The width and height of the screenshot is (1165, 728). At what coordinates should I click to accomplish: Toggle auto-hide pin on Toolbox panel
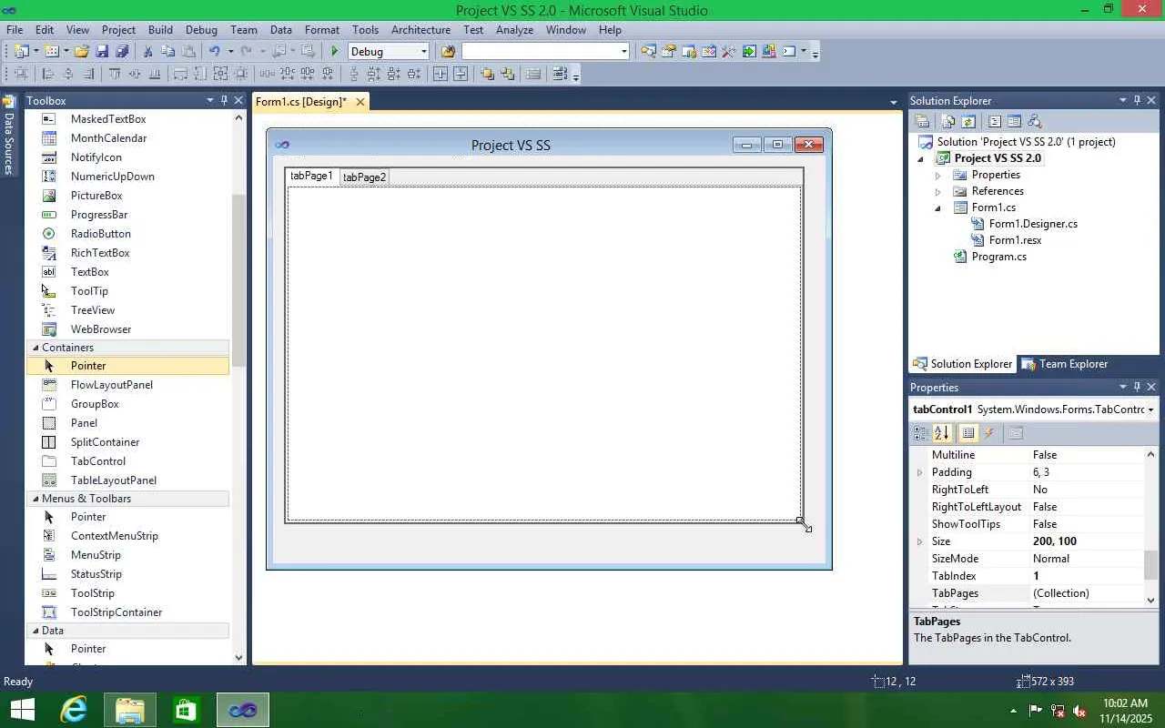click(x=224, y=100)
